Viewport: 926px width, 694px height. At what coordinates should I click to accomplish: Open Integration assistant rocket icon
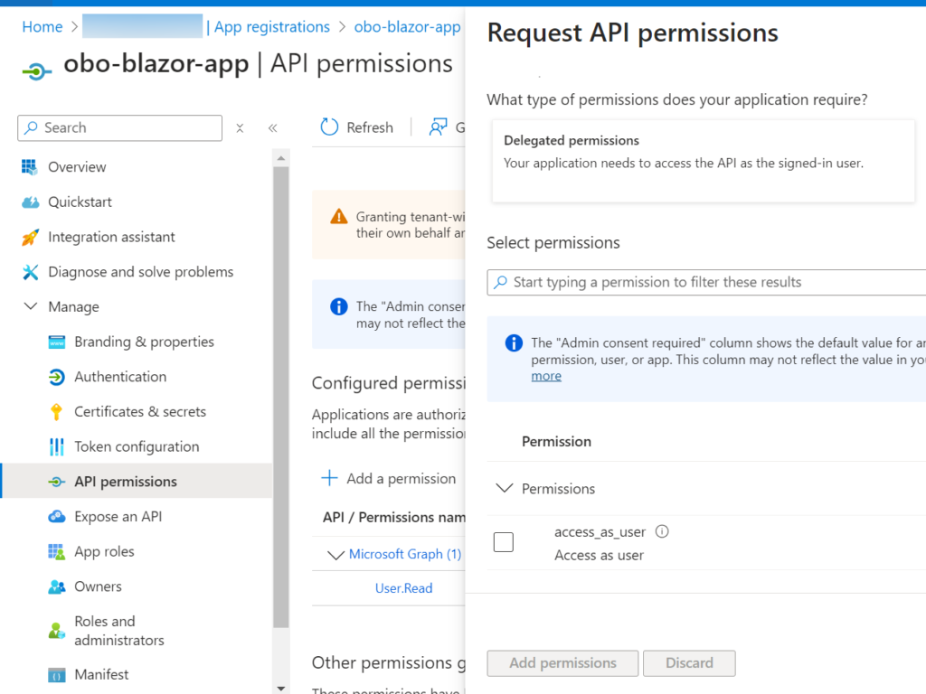[x=30, y=238]
